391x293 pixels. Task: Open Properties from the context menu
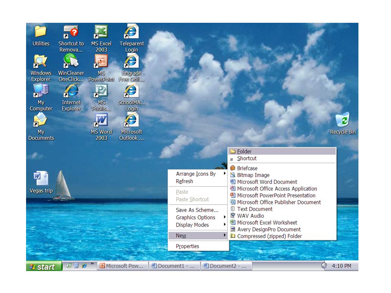click(198, 247)
